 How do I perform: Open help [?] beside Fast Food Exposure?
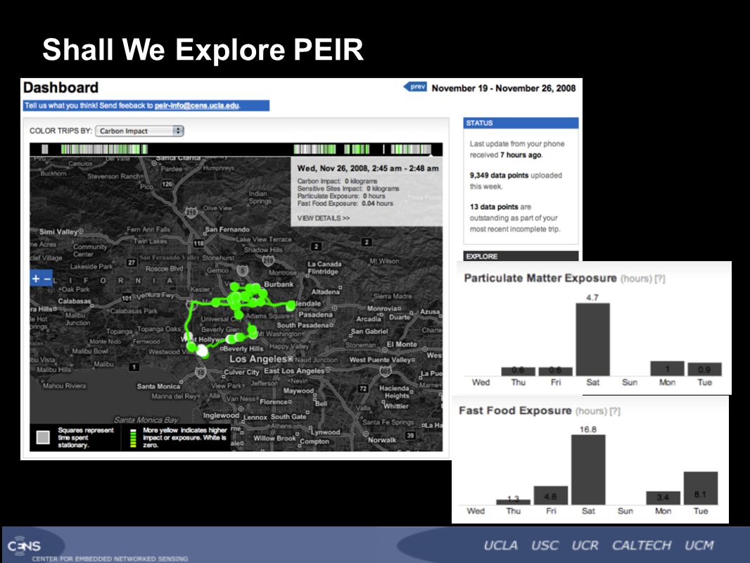tap(615, 412)
